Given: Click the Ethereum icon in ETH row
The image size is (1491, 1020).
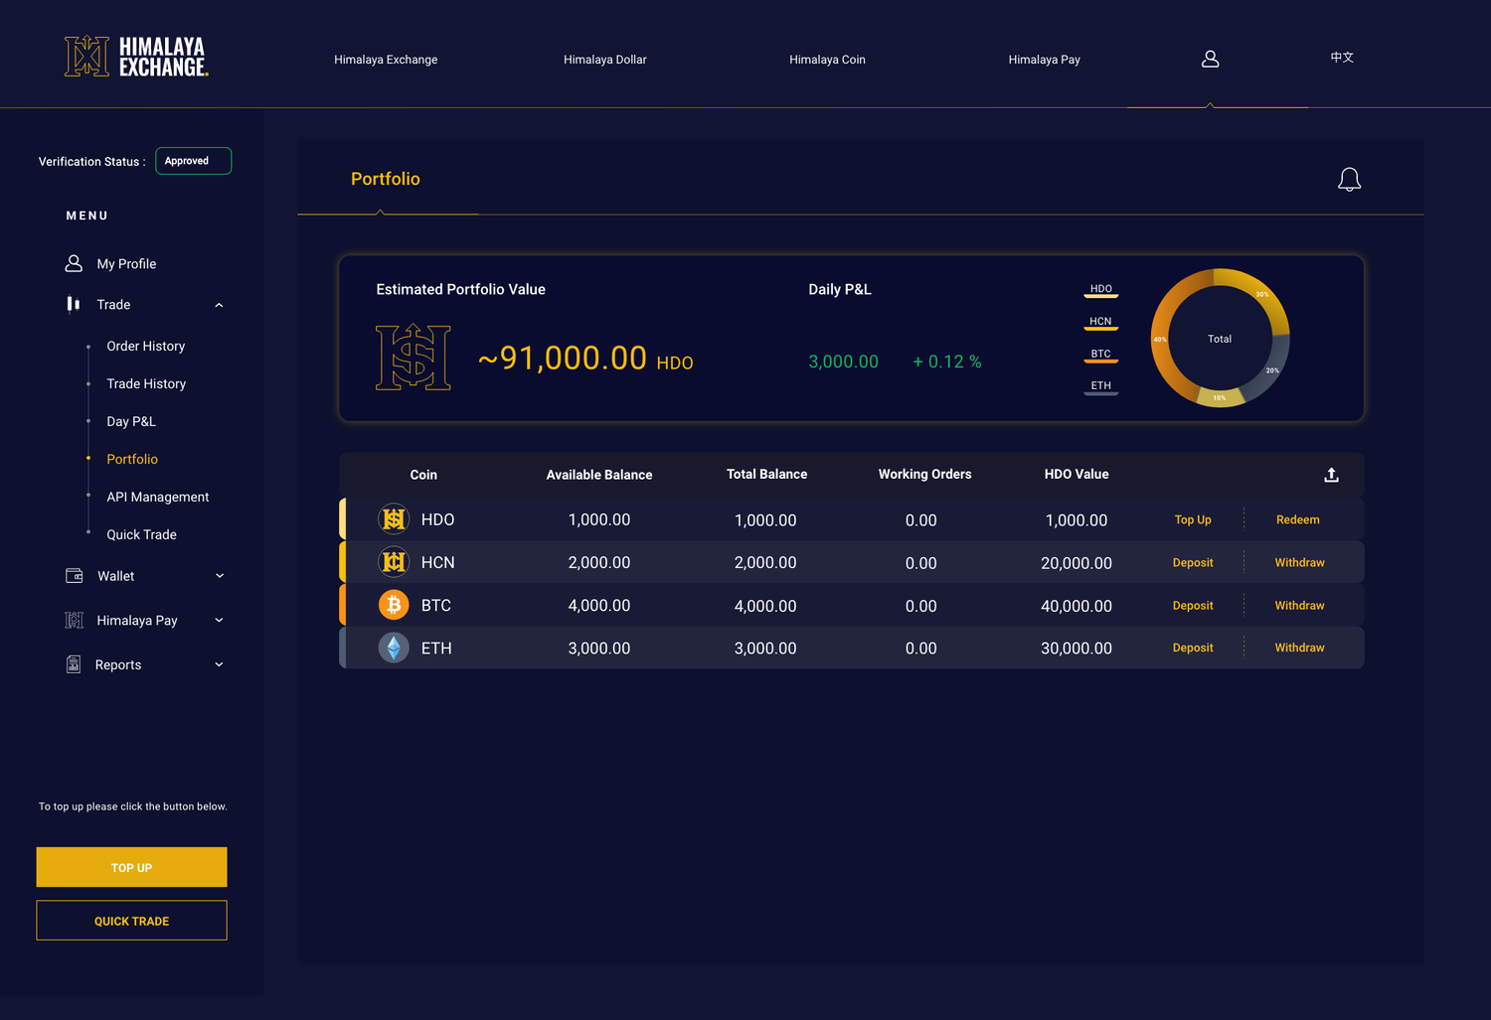Looking at the screenshot, I should (394, 648).
